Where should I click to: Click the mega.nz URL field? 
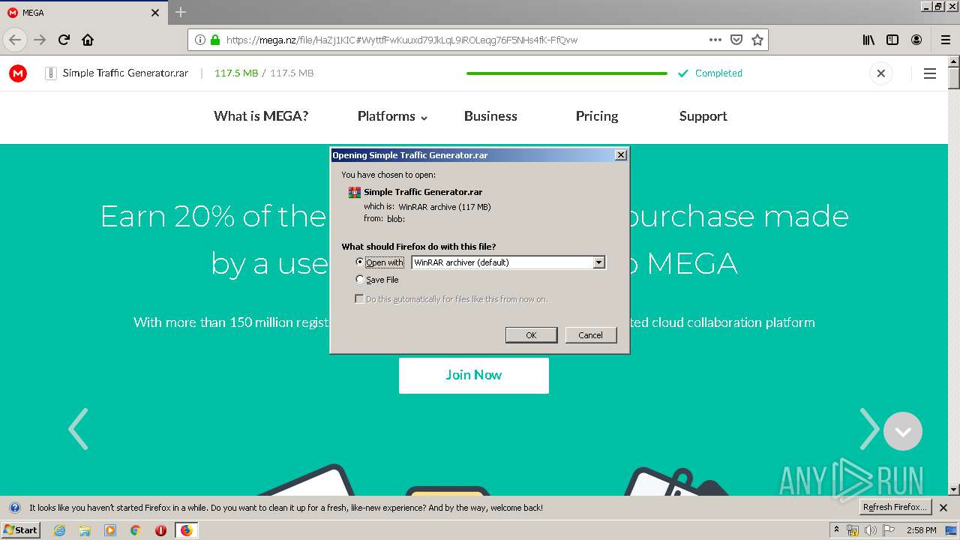[465, 40]
